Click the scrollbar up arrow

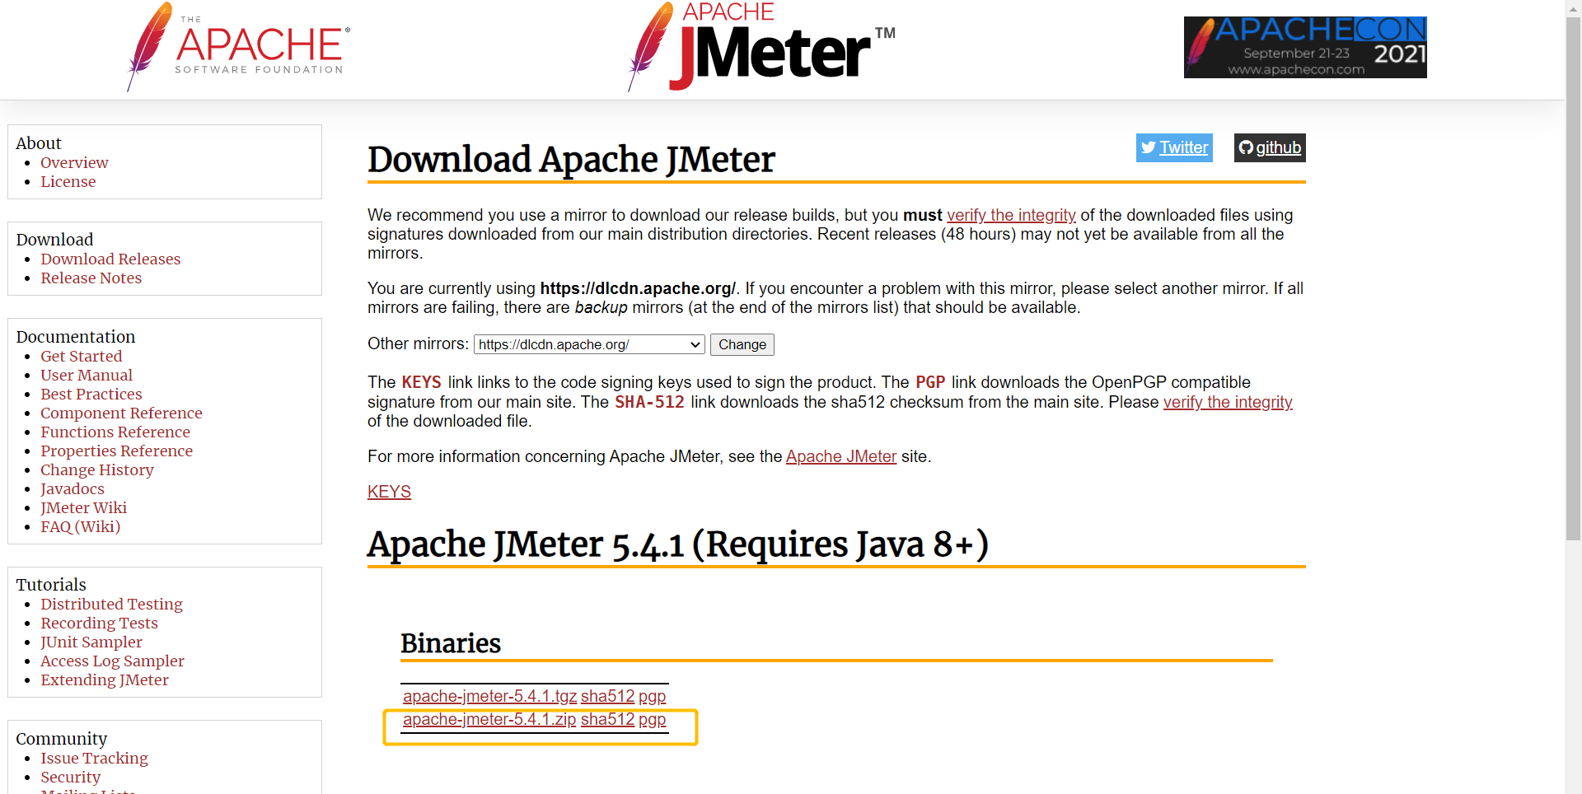[1574, 7]
